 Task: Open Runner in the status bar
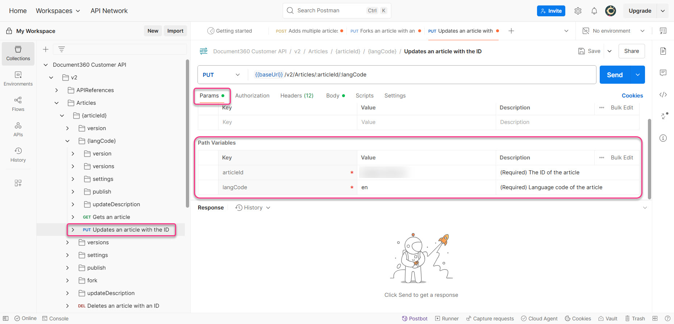[x=447, y=319]
